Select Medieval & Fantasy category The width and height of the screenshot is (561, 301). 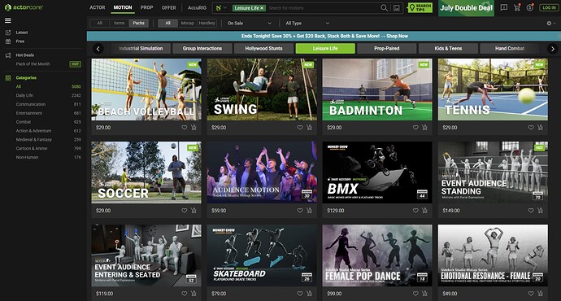34,139
